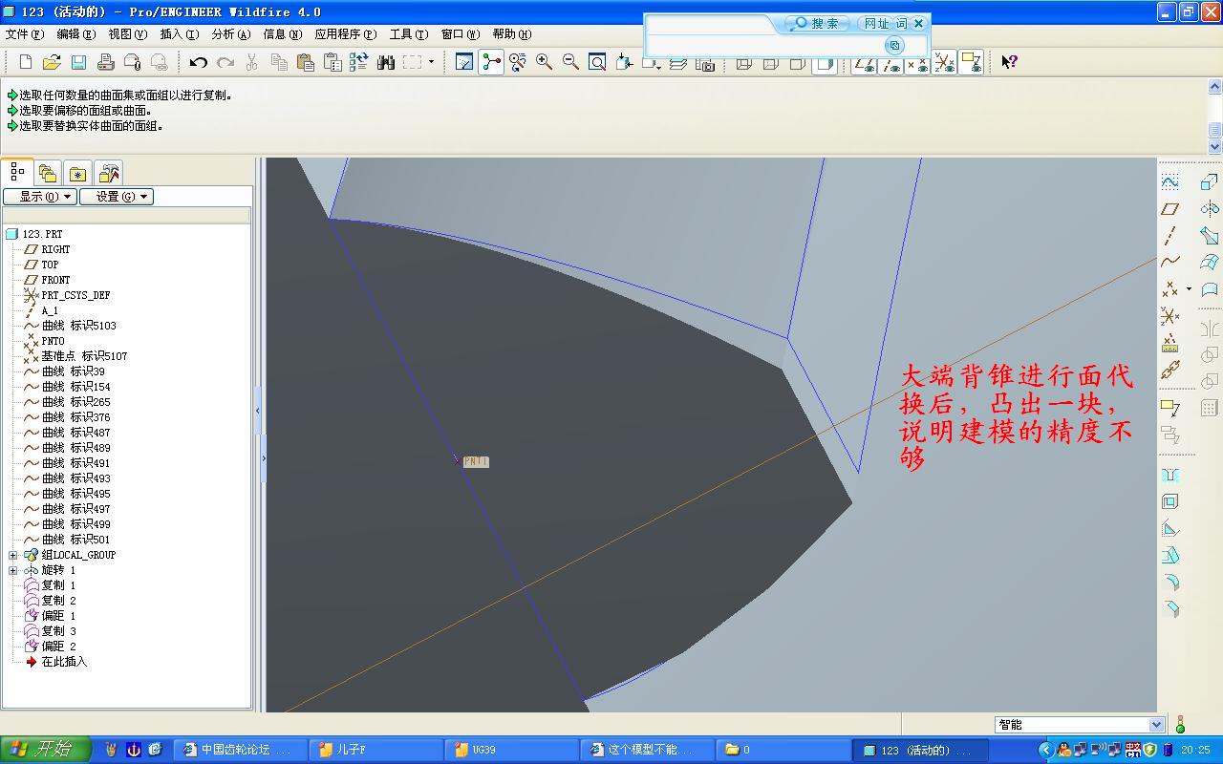Open the 显示 dropdown in model tree
This screenshot has width=1223, height=764.
pyautogui.click(x=39, y=197)
